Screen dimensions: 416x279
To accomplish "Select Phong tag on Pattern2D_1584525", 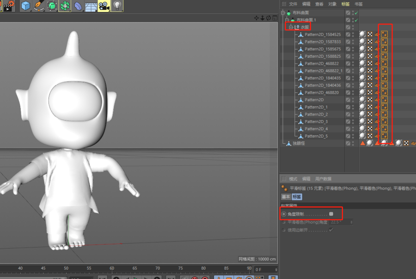I will tap(384, 34).
